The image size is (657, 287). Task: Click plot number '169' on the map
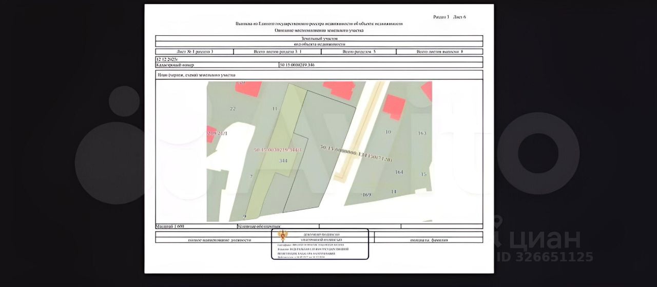click(x=366, y=195)
